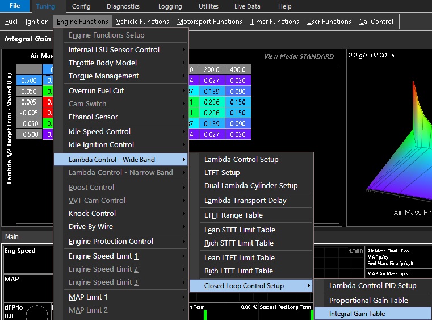This screenshot has height=320, width=432.
Task: Open Lean STFT Limit Table
Action: click(251, 230)
